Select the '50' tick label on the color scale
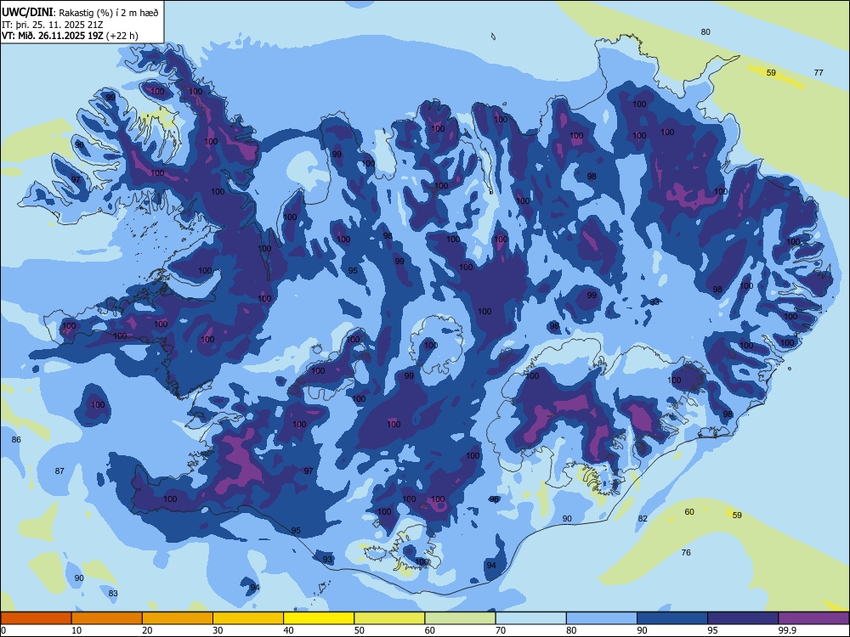 pos(360,630)
